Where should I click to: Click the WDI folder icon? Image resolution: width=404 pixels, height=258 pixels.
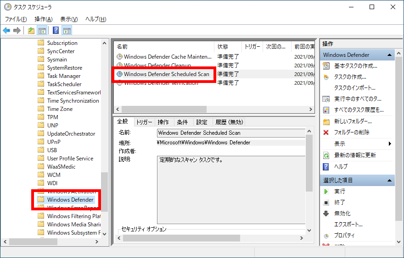(41, 183)
